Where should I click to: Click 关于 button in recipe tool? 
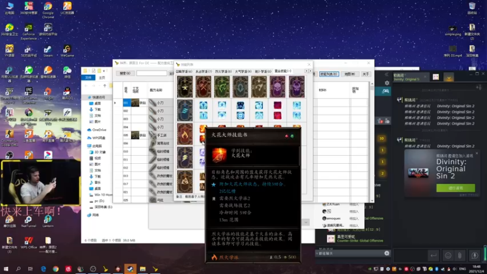click(366, 74)
